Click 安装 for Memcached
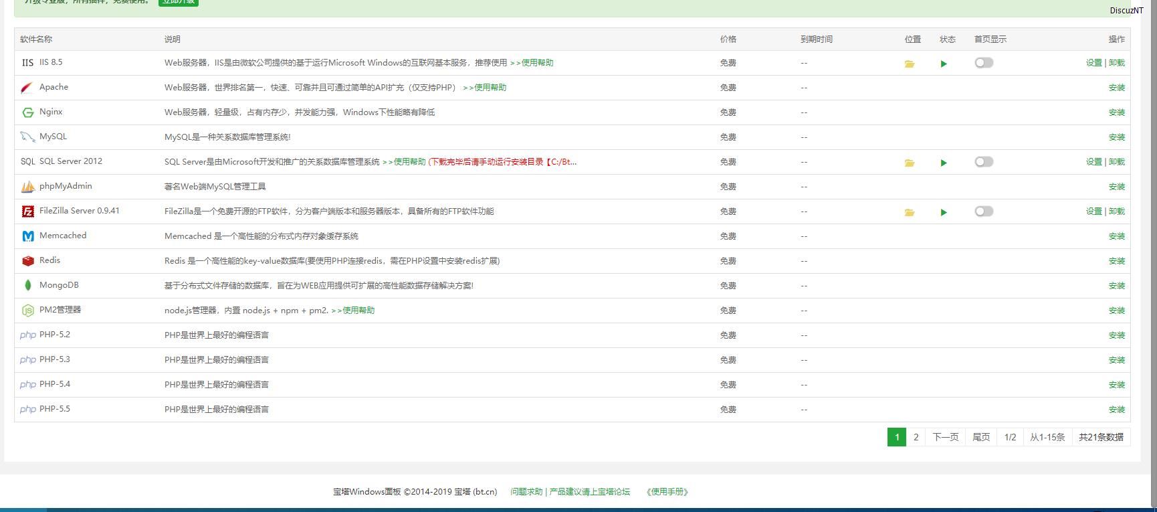1157x512 pixels. [x=1117, y=236]
